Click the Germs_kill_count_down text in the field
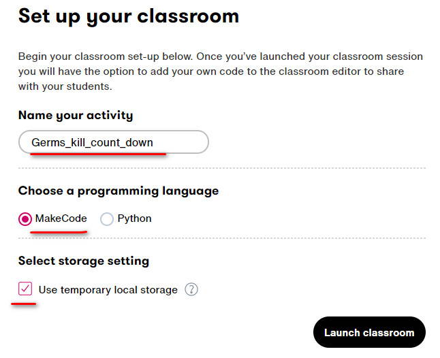Viewport: 440px width, 358px height. point(92,143)
